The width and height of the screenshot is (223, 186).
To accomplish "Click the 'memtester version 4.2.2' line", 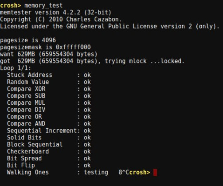I will 55,12.
